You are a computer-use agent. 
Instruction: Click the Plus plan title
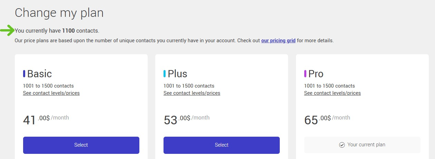pyautogui.click(x=177, y=74)
